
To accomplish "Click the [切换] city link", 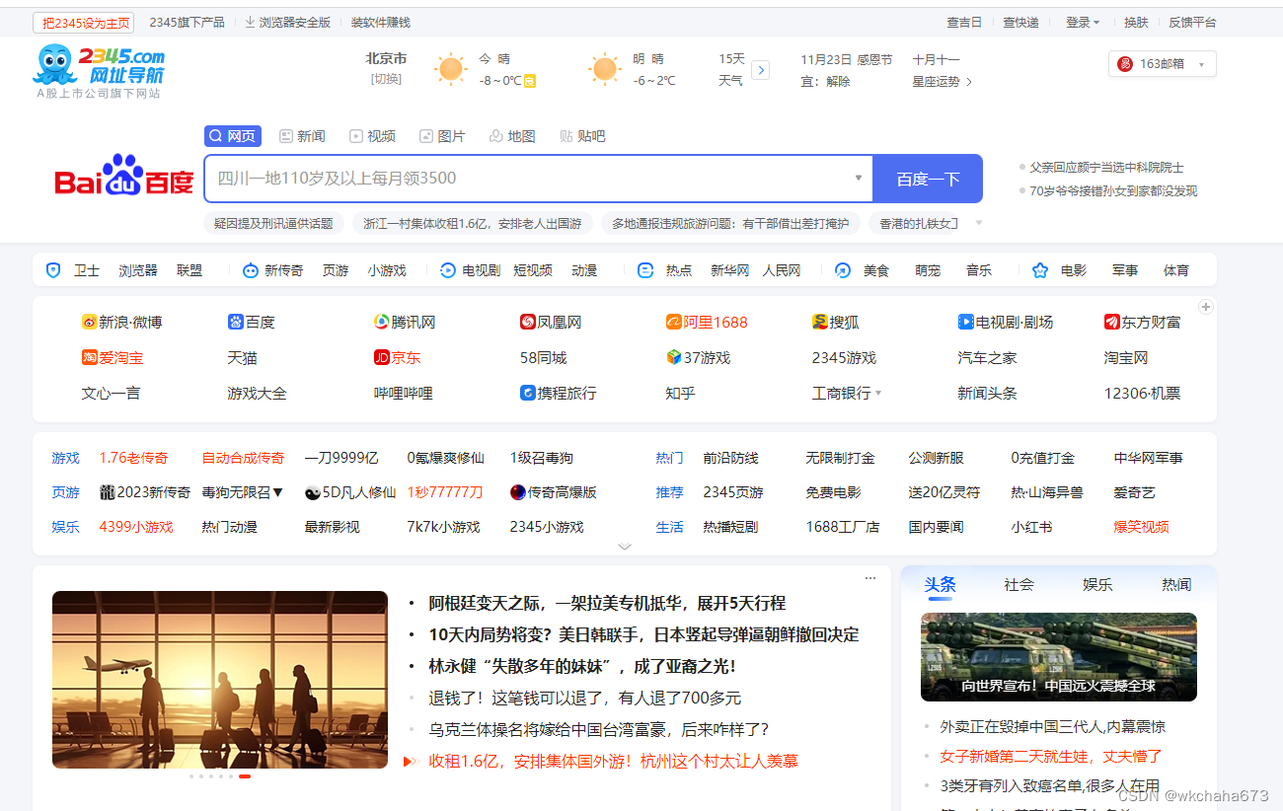I will pos(386,79).
